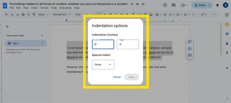Screen dimensions: 231x103
Task: Open the Insert menu
Action: (34, 8)
